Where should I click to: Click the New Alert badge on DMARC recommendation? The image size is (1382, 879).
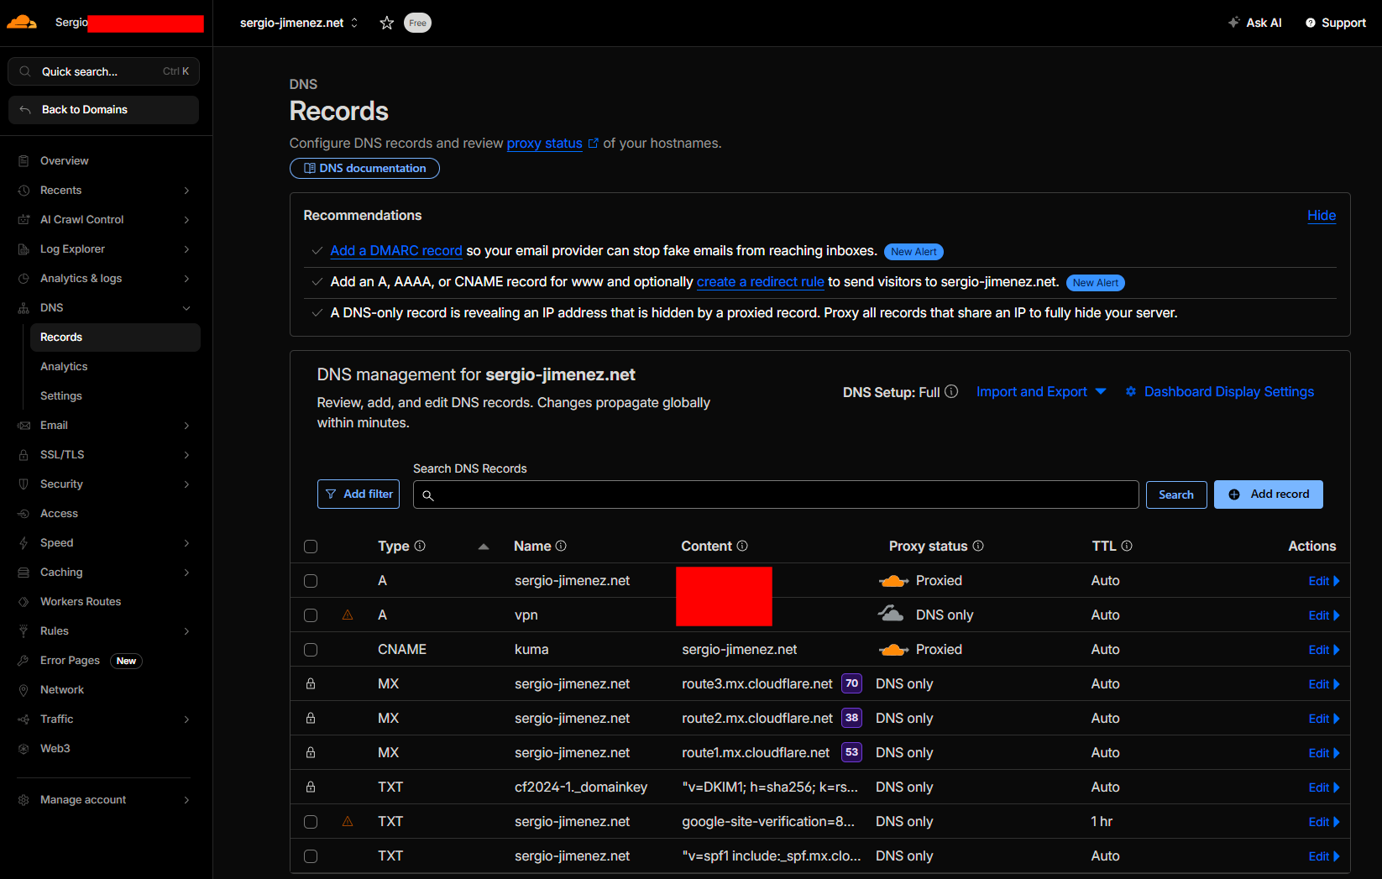(913, 252)
